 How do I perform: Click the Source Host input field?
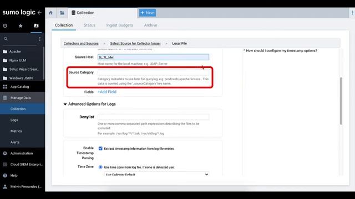(x=153, y=57)
